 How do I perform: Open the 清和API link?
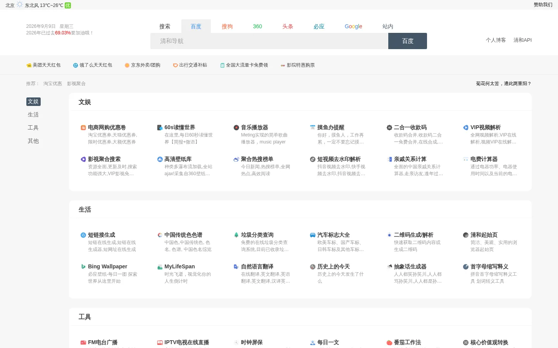522,40
